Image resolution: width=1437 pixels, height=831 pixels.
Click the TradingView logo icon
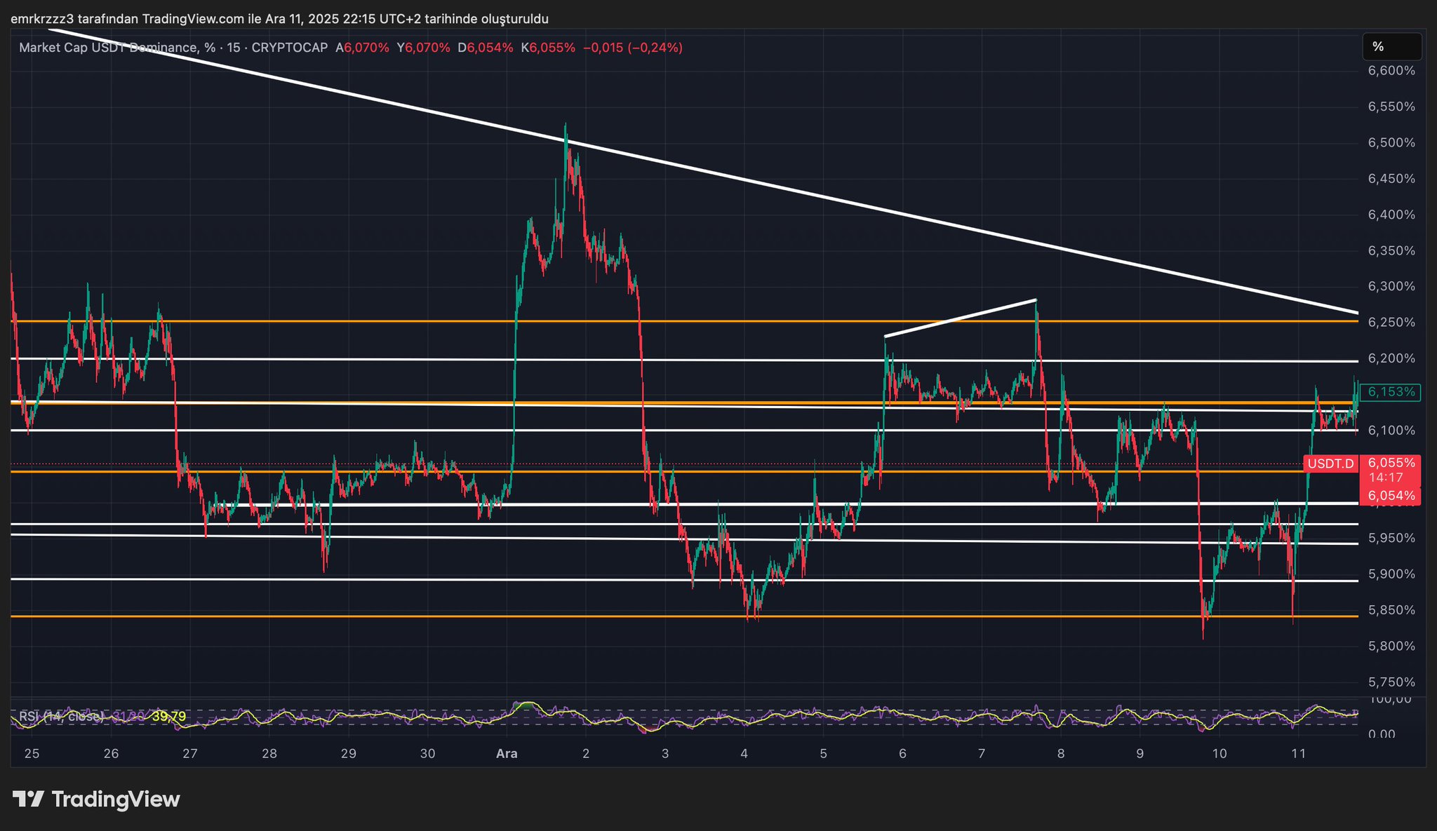tap(28, 799)
